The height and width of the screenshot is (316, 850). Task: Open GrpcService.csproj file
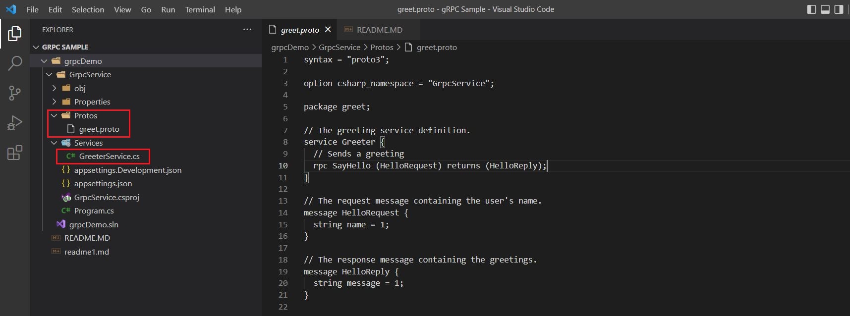[107, 197]
